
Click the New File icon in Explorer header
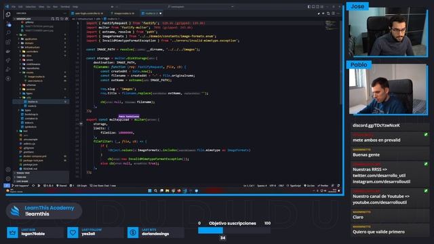(x=53, y=19)
